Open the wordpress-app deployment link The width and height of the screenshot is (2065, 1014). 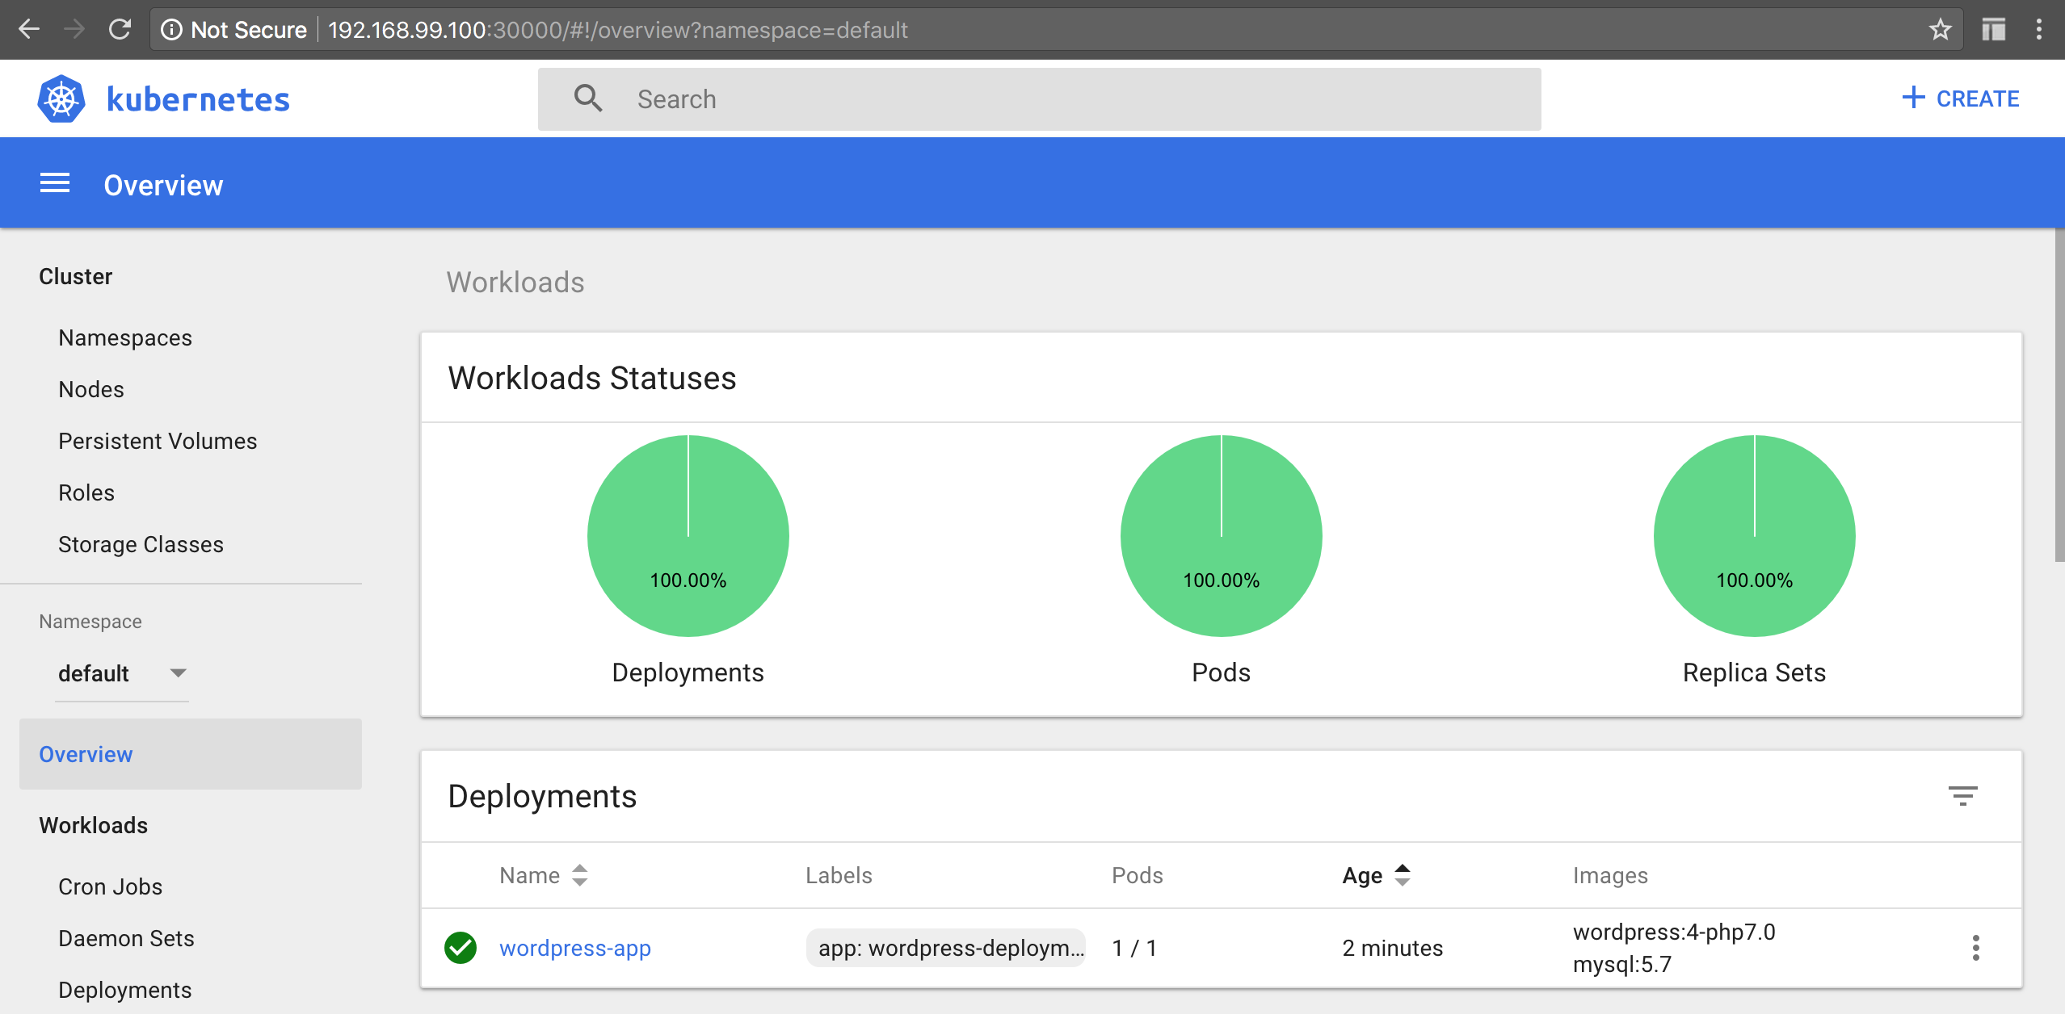pyautogui.click(x=574, y=948)
